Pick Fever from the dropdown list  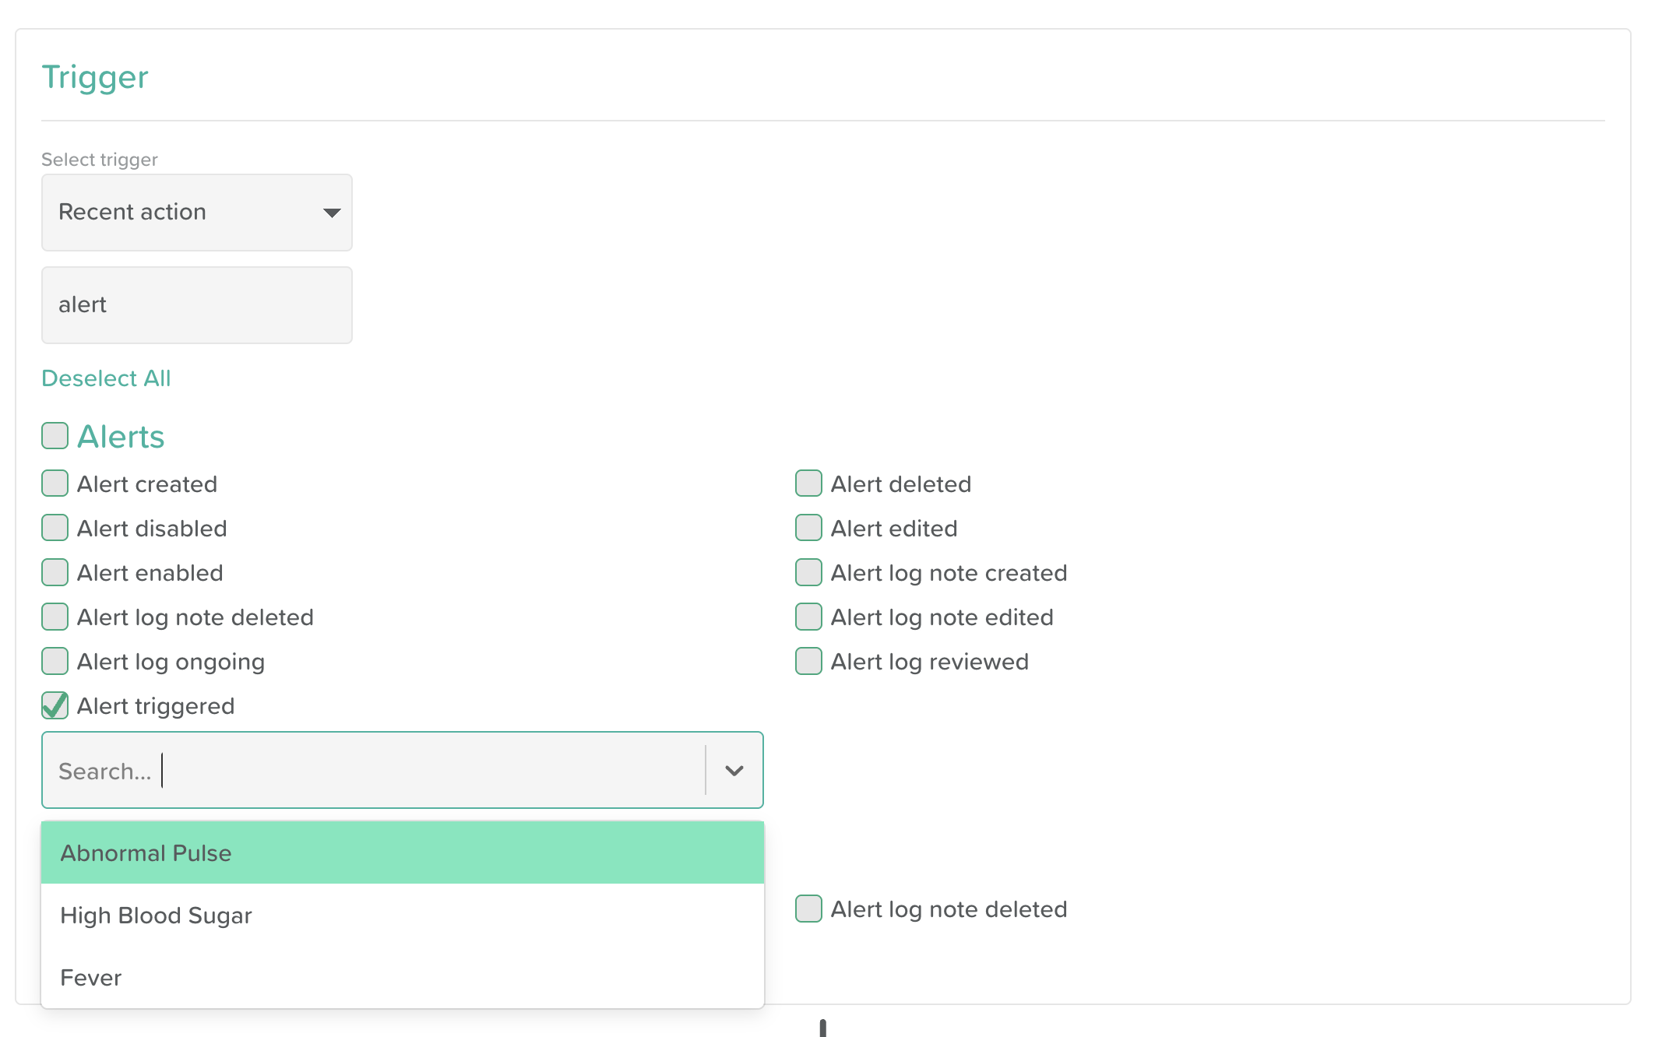click(402, 978)
